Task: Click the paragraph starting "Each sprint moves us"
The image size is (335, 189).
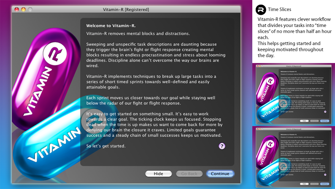Action: pyautogui.click(x=151, y=100)
